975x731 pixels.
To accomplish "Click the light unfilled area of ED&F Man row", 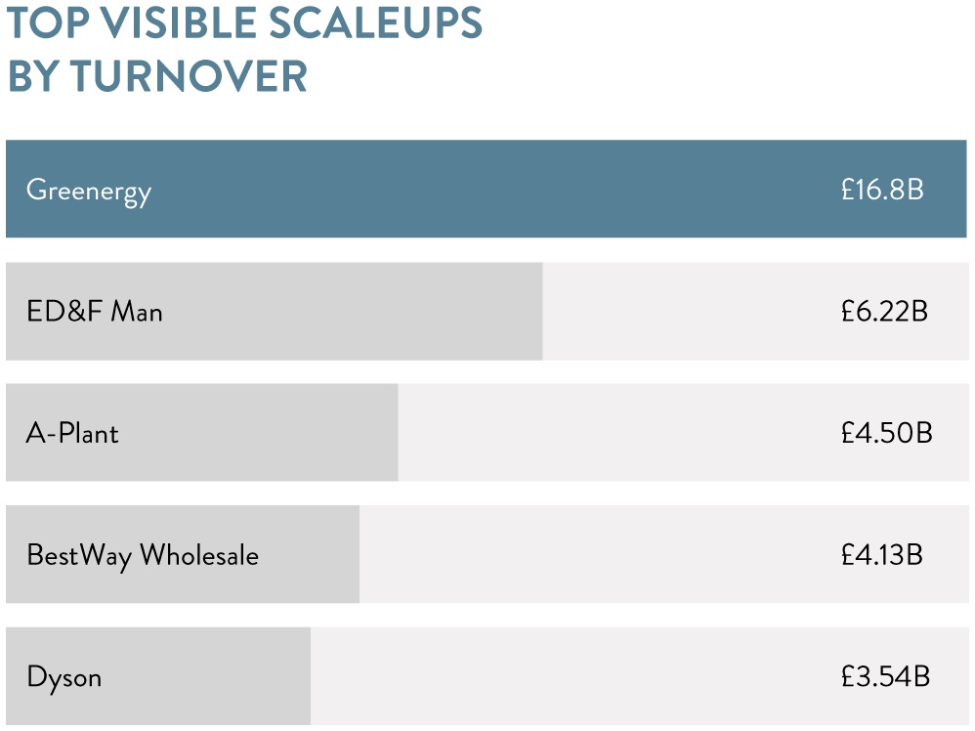I will (684, 312).
